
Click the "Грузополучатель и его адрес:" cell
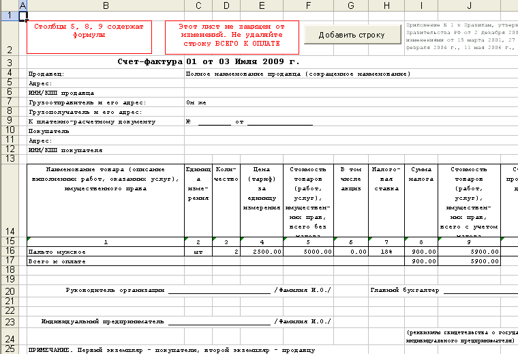click(x=106, y=112)
